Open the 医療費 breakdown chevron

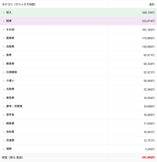click(x=4, y=38)
